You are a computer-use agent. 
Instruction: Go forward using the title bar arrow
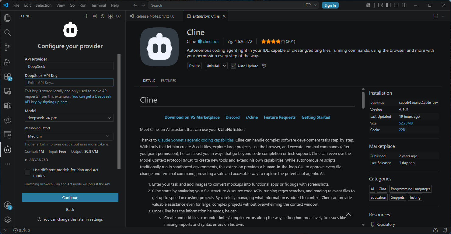[143, 5]
